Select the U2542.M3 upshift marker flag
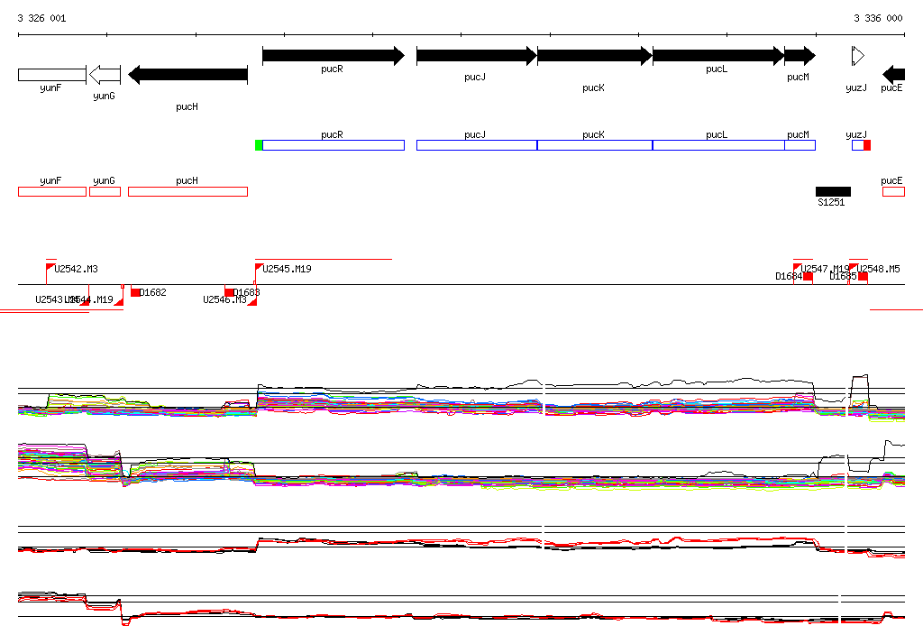The height and width of the screenshot is (644, 923). (50, 268)
